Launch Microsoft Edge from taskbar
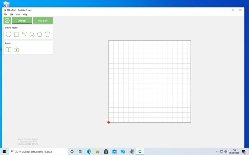This screenshot has width=249, height=155. [x=89, y=151]
